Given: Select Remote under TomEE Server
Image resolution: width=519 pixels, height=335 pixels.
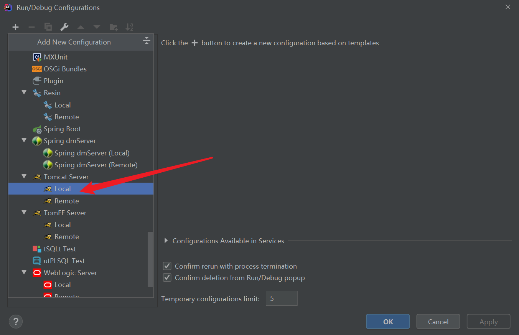Looking at the screenshot, I should coord(81,236).
